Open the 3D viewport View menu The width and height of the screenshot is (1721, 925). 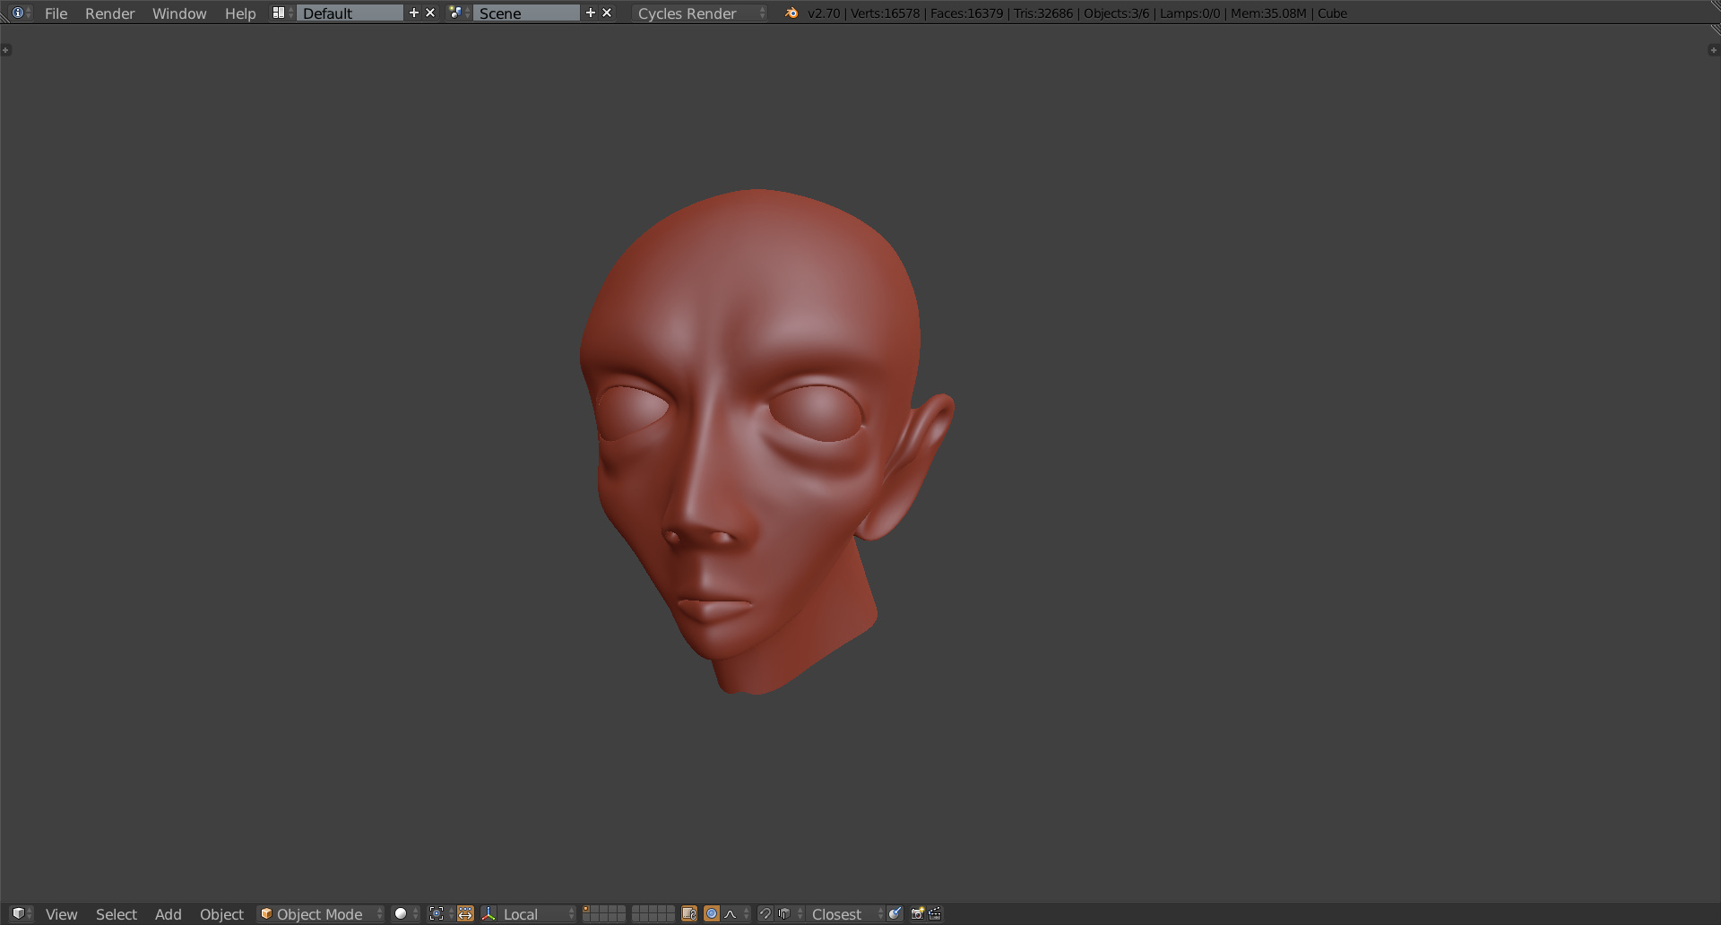(x=61, y=914)
